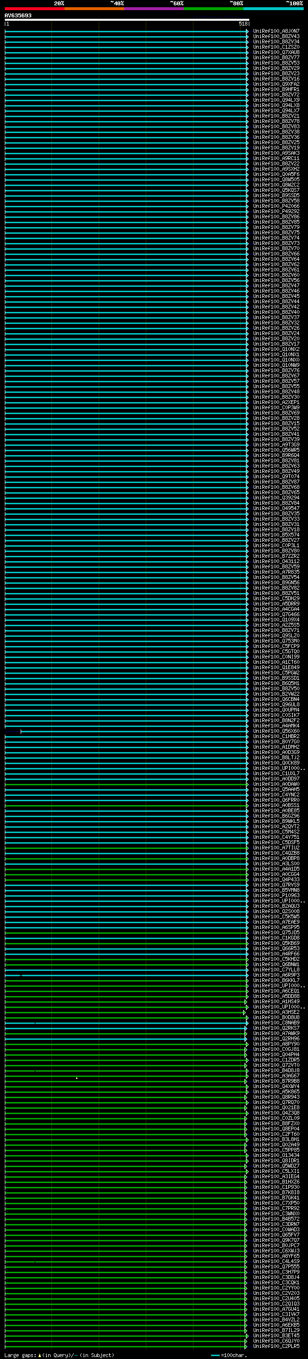Select the label UniRef100_Q0A5F6
This screenshot has height=1359, width=308.
(x=276, y=174)
